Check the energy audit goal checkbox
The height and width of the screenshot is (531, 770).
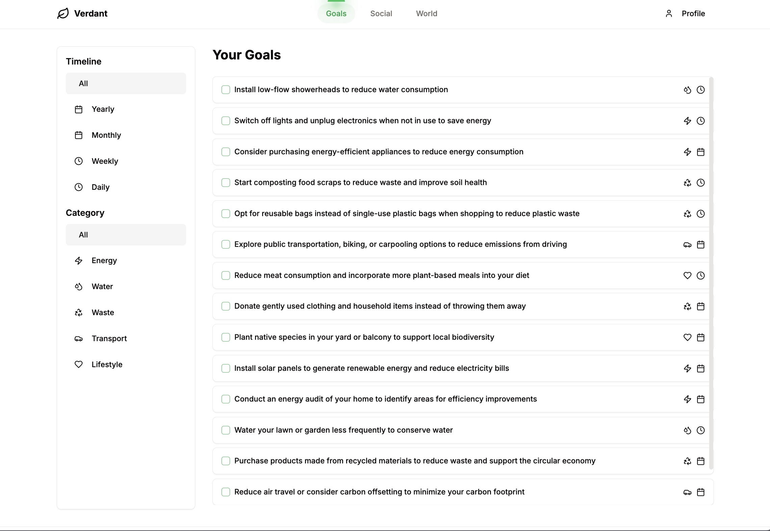coord(226,399)
